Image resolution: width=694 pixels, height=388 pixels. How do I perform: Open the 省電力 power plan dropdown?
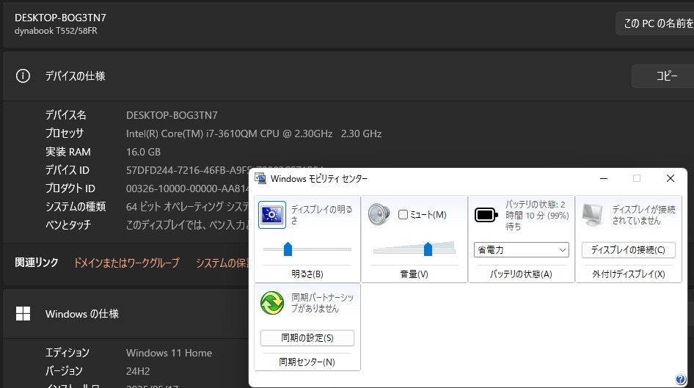point(522,249)
